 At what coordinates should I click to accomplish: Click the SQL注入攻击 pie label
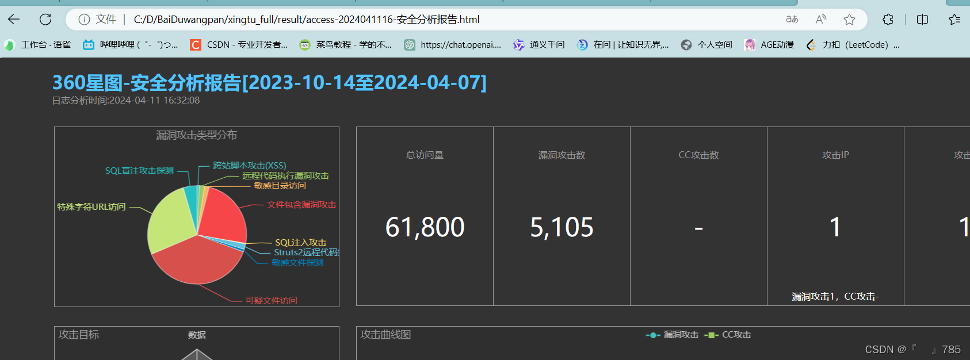300,243
